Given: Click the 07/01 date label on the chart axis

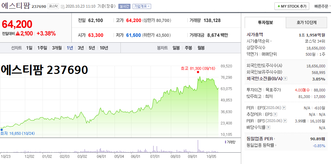Looking at the screenshot, I should (x=155, y=157).
